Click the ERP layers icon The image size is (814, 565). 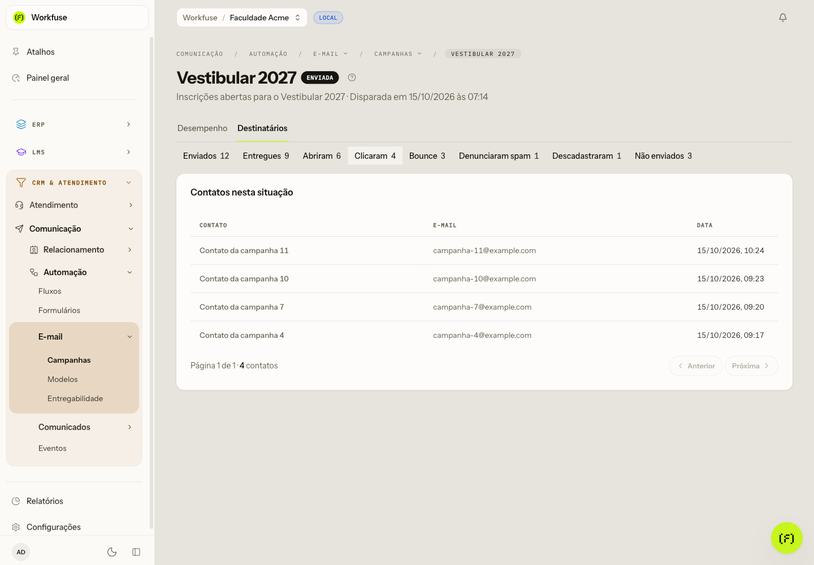pos(21,124)
